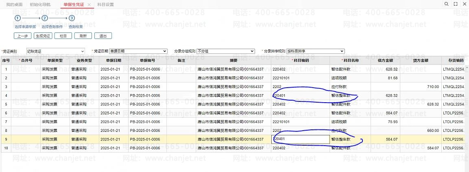Open the 初始化导航 tab

pyautogui.click(x=40, y=4)
